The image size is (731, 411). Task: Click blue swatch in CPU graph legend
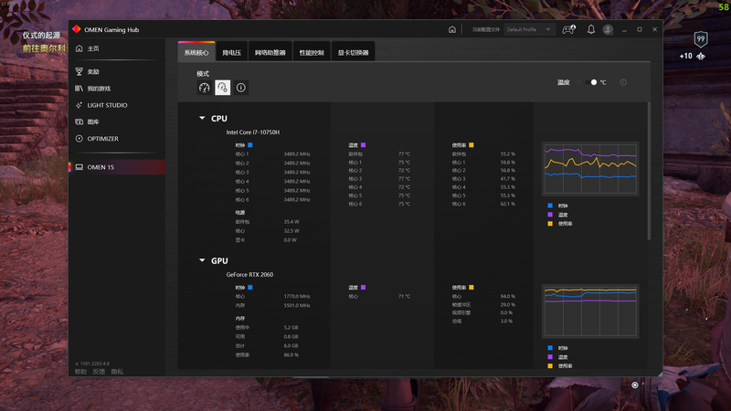[x=550, y=205]
